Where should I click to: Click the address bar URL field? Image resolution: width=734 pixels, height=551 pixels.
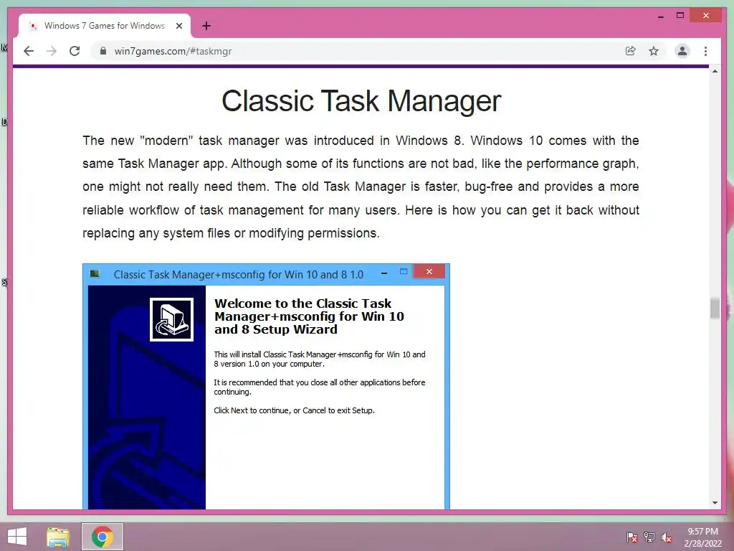tap(361, 51)
